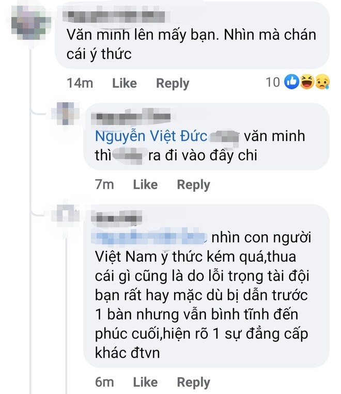Screen dimensions: 341x394
Task: Open the Nguyễn Việt Đức mention link
Action: pyautogui.click(x=151, y=136)
